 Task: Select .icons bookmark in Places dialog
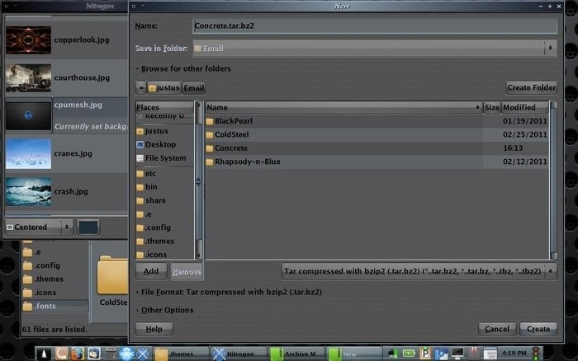(x=164, y=255)
